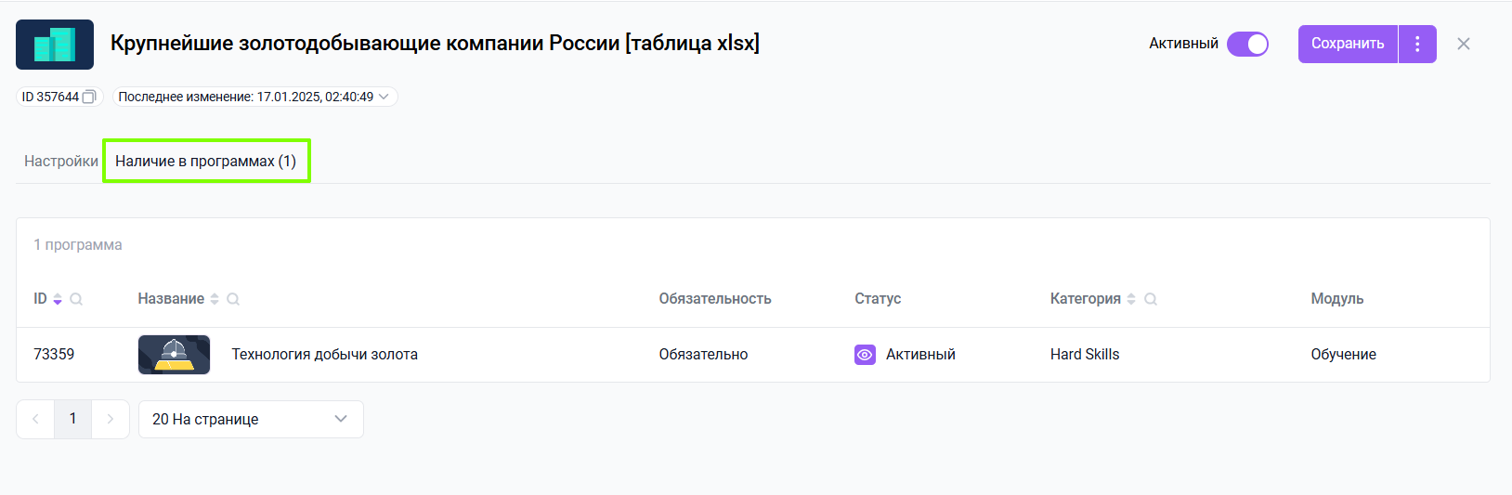Sort table by Название column arrows

coord(215,299)
